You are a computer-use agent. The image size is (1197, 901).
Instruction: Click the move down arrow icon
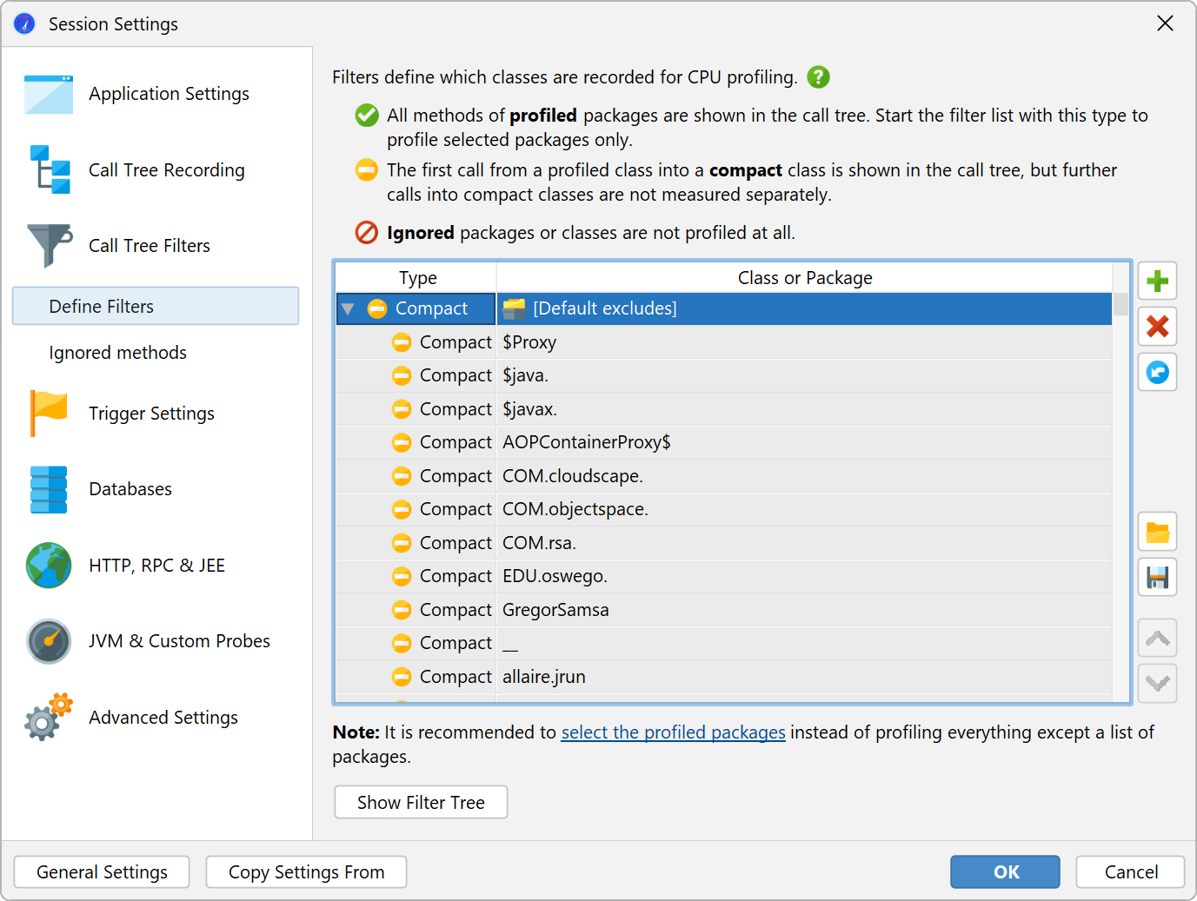[x=1157, y=684]
